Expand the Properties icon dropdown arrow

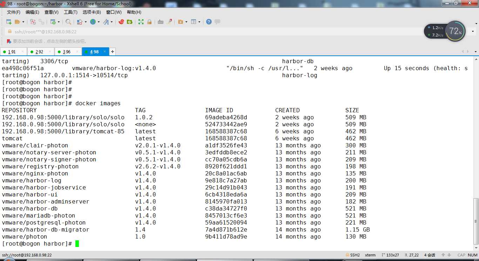point(59,22)
